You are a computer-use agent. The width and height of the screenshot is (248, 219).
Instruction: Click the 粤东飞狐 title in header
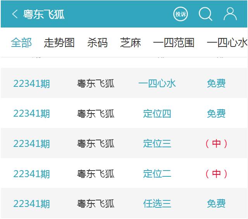pyautogui.click(x=44, y=14)
